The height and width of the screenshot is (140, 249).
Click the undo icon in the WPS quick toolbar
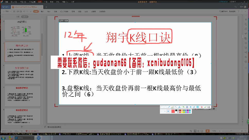(x=24, y=11)
